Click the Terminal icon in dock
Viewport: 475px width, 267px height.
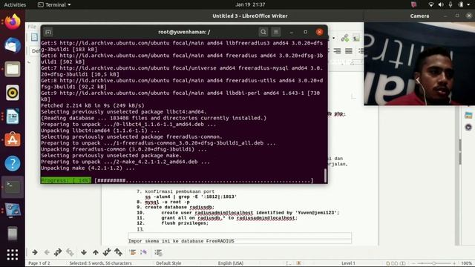(13, 187)
